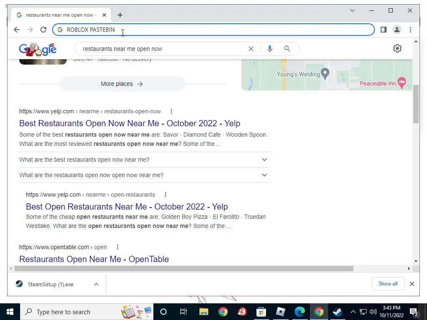Open Google quick settings gear
The height and width of the screenshot is (320, 427).
pos(397,48)
